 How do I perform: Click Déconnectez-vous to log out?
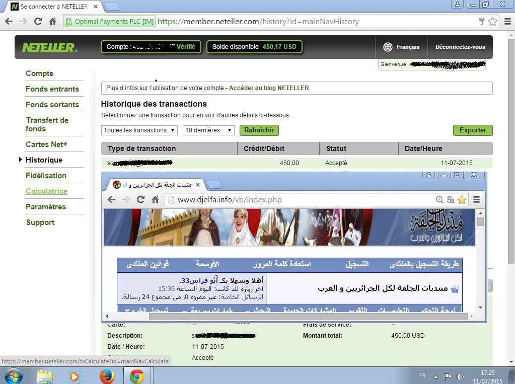[460, 47]
